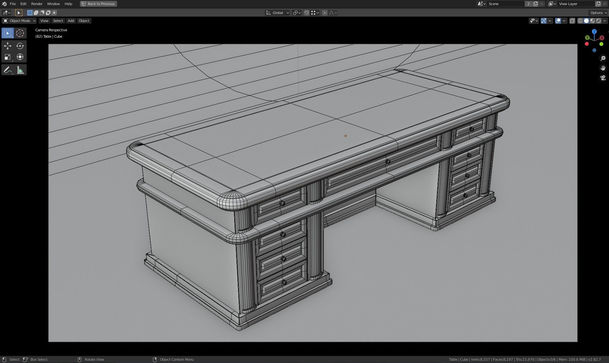This screenshot has width=609, height=363.
Task: Open the overlays options dropdown arrow
Action: pyautogui.click(x=564, y=21)
